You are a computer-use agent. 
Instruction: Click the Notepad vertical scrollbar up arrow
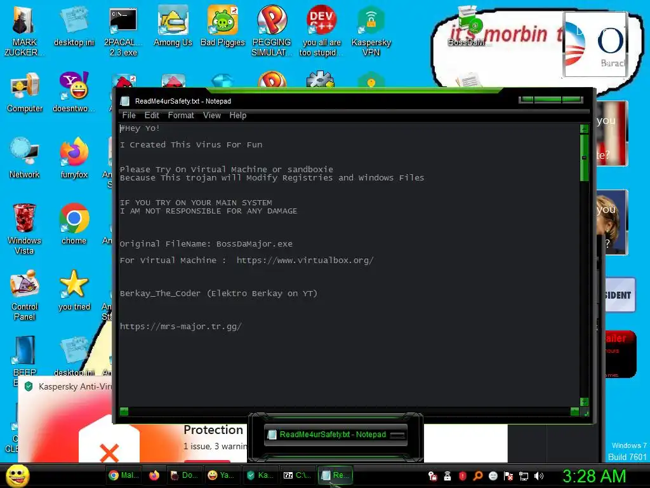(x=584, y=128)
